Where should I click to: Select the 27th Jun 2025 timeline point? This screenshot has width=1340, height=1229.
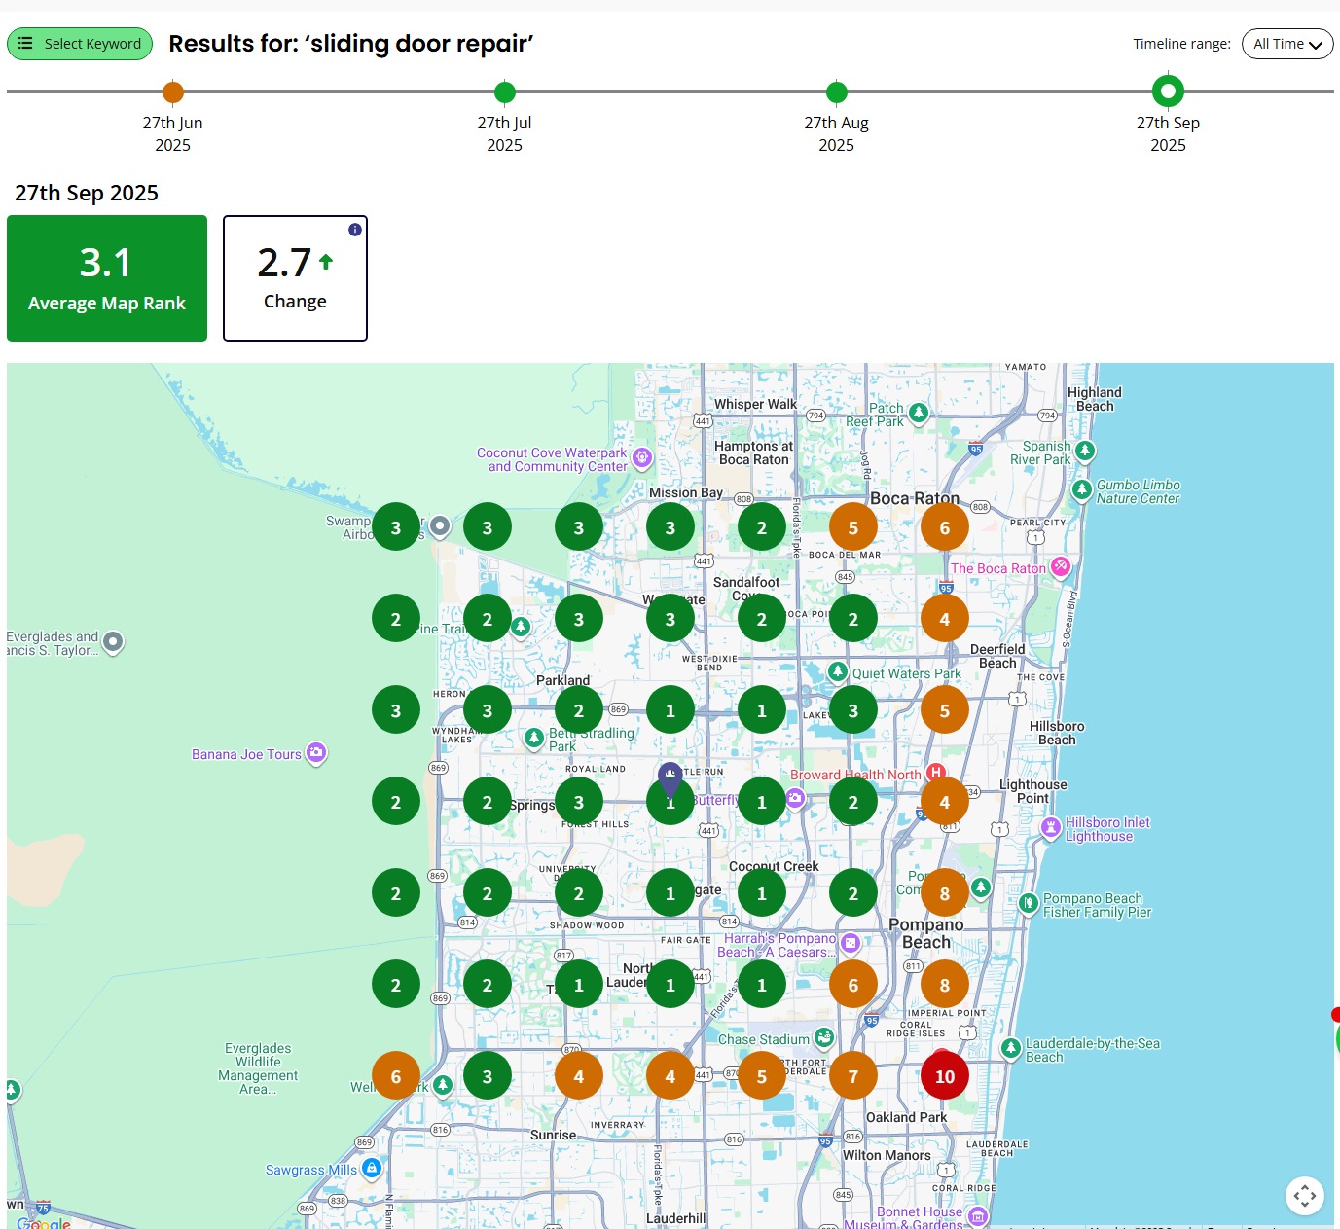173,92
